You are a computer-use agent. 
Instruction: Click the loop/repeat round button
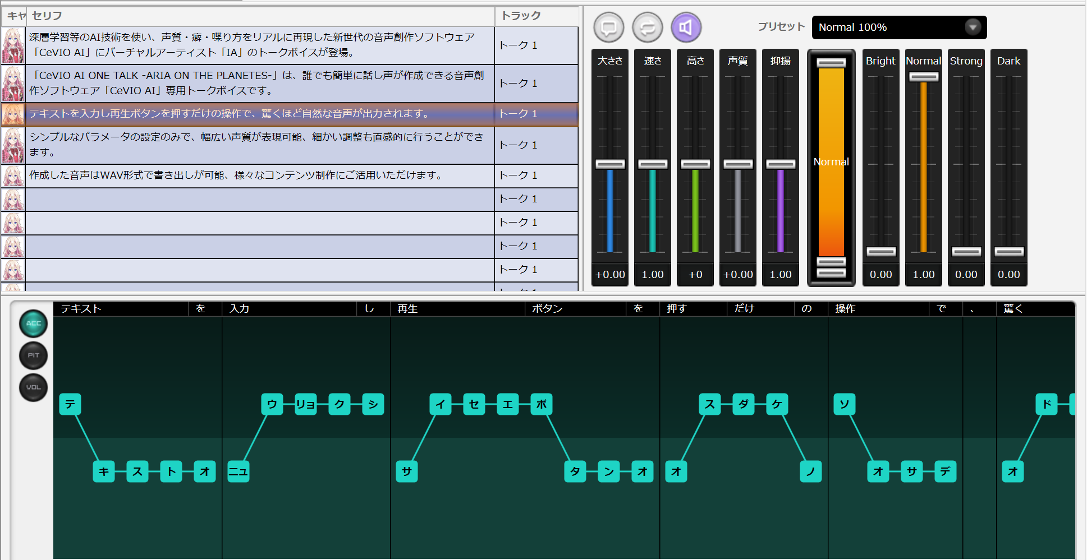point(648,27)
